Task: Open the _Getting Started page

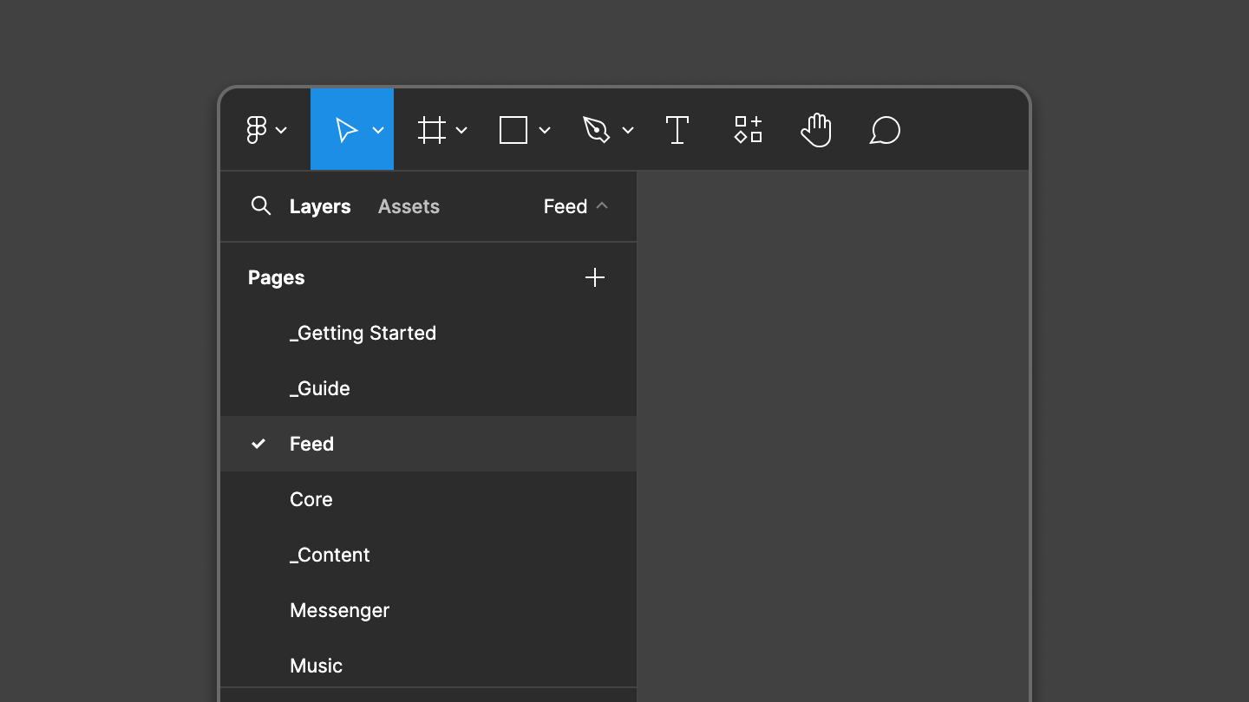Action: coord(428,333)
